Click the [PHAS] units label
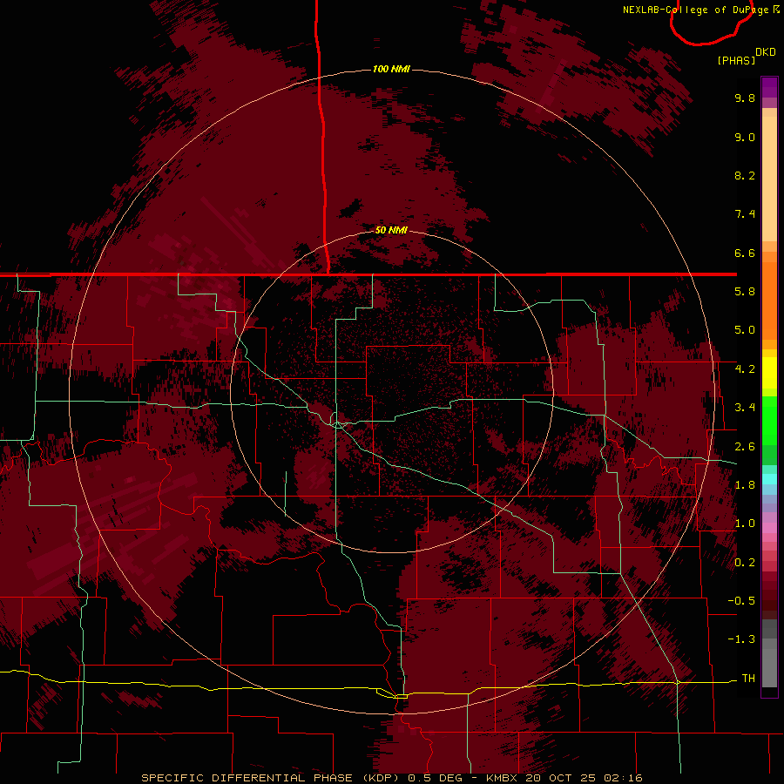784x784 pixels. [x=736, y=60]
